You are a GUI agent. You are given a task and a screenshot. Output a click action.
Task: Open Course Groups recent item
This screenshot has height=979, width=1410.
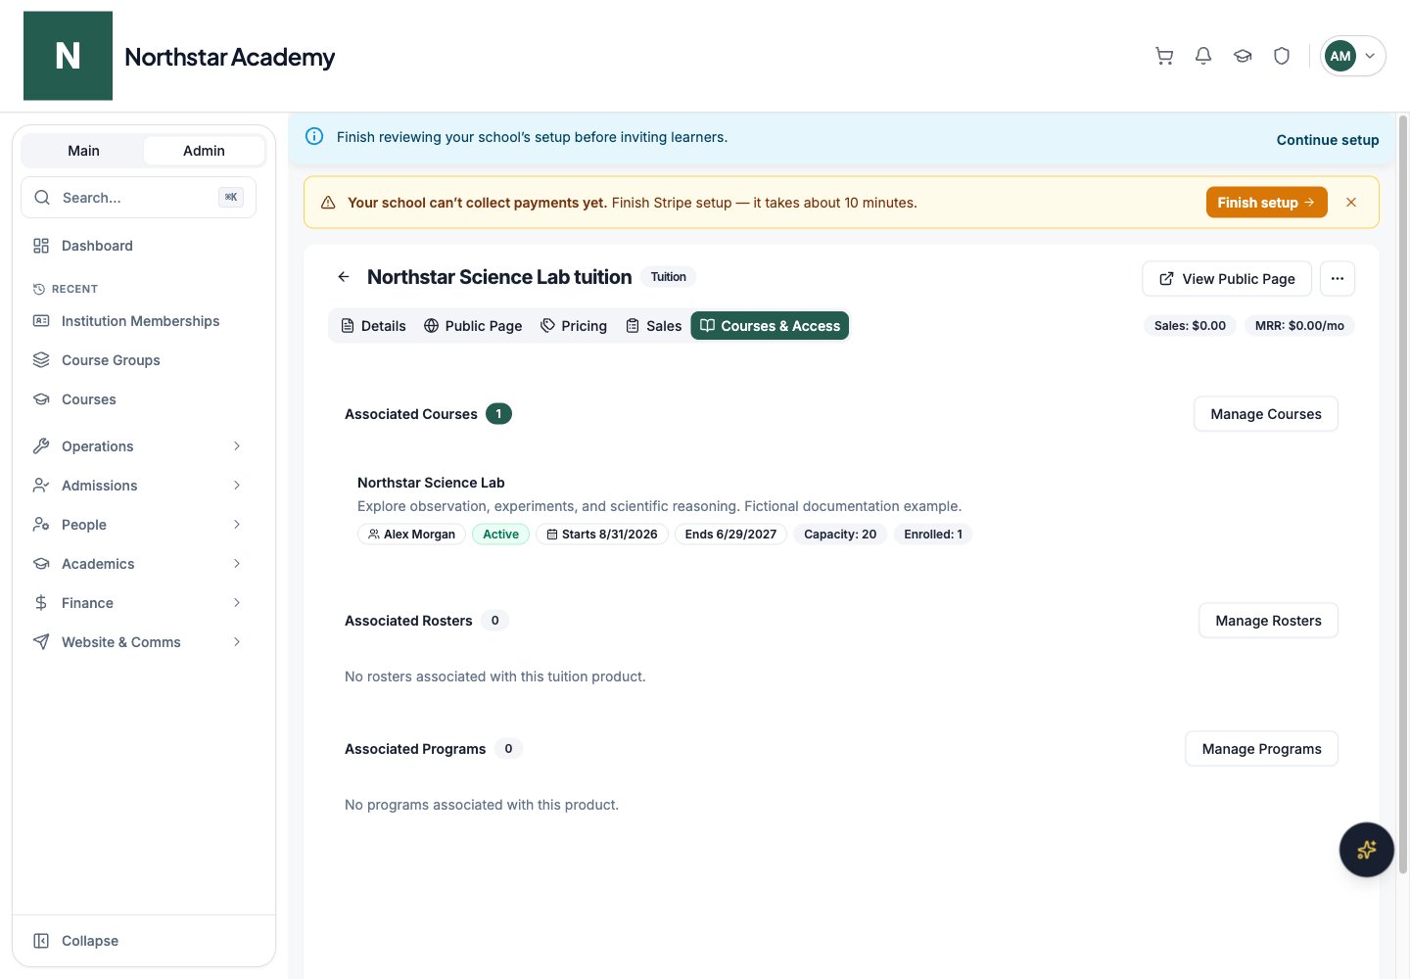pyautogui.click(x=111, y=360)
